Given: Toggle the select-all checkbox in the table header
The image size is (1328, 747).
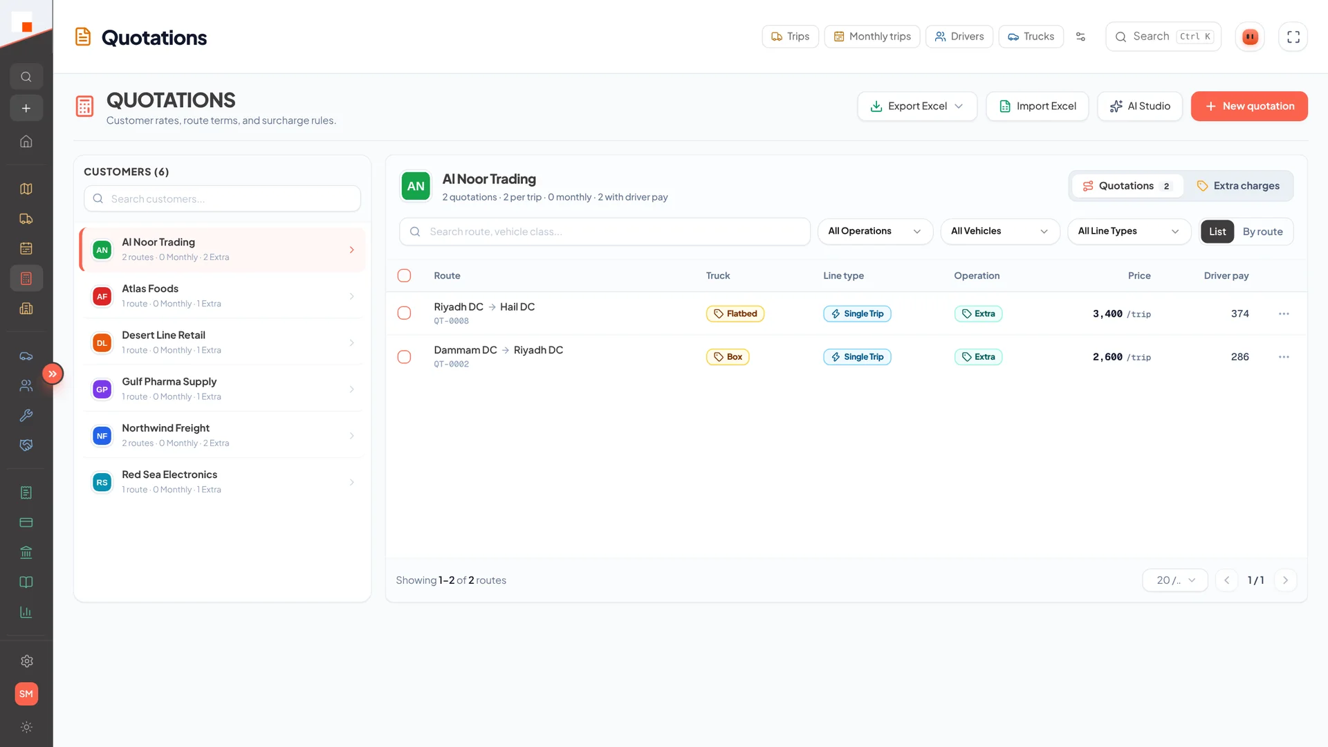Looking at the screenshot, I should pos(405,276).
